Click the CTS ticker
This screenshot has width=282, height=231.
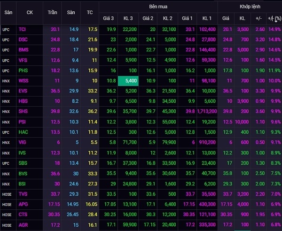pos(23,215)
